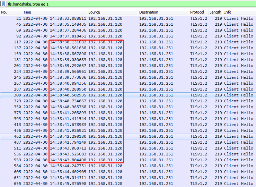
Task: Sort by the Length column header
Action: point(215,12)
